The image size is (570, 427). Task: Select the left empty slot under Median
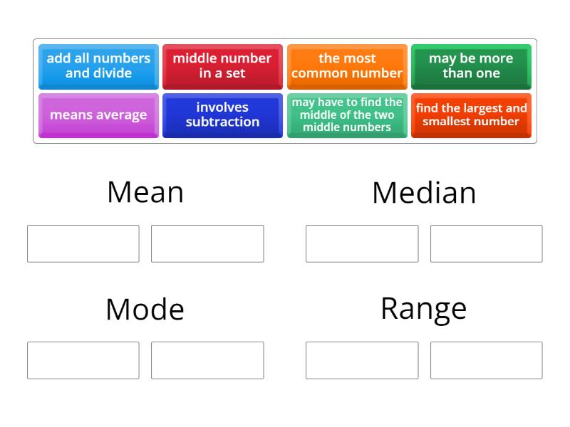tap(362, 243)
